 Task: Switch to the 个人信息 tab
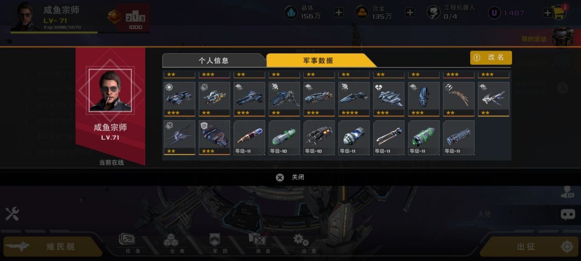point(214,61)
